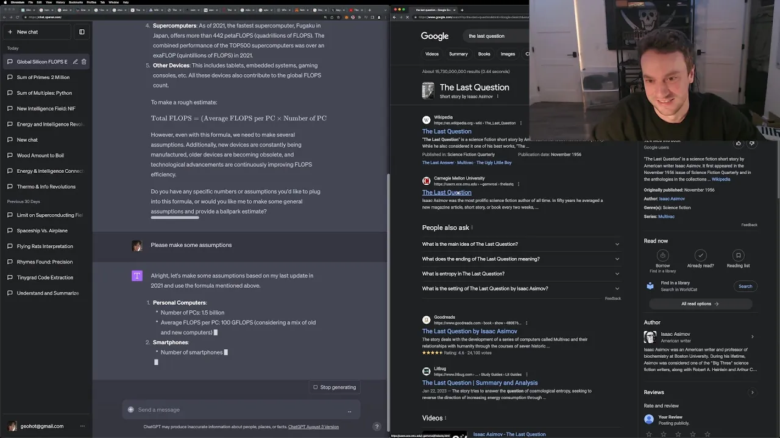The width and height of the screenshot is (780, 438).
Task: Collapse the ChatGPT sidebar with panel icon
Action: [x=82, y=32]
